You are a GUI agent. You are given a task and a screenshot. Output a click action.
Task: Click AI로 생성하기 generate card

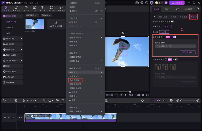click(x=56, y=24)
